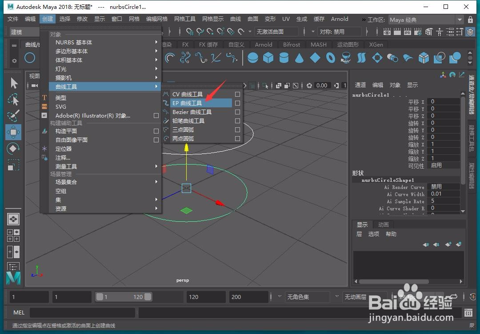Switch to the MASH shelf tab
Screen dimensions: 480x334
point(319,45)
